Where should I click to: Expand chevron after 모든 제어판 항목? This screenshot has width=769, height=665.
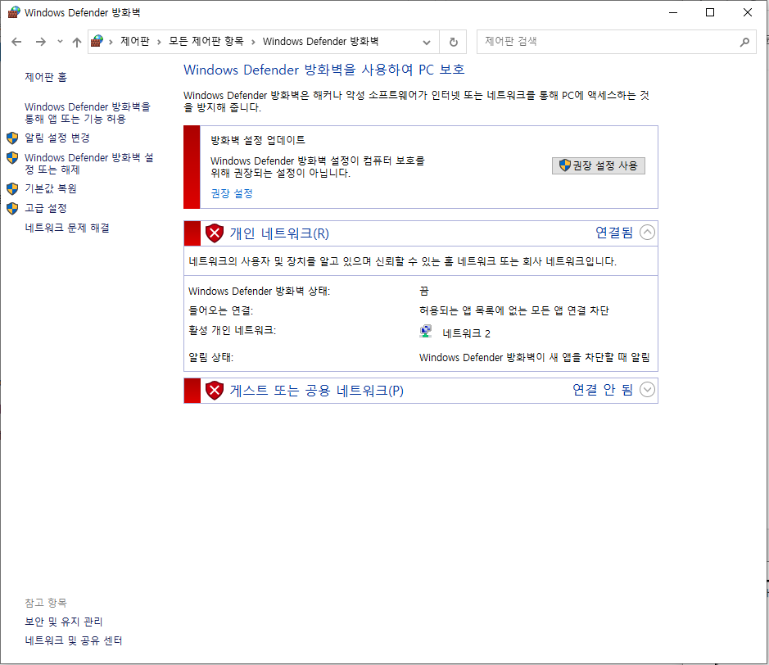(253, 42)
